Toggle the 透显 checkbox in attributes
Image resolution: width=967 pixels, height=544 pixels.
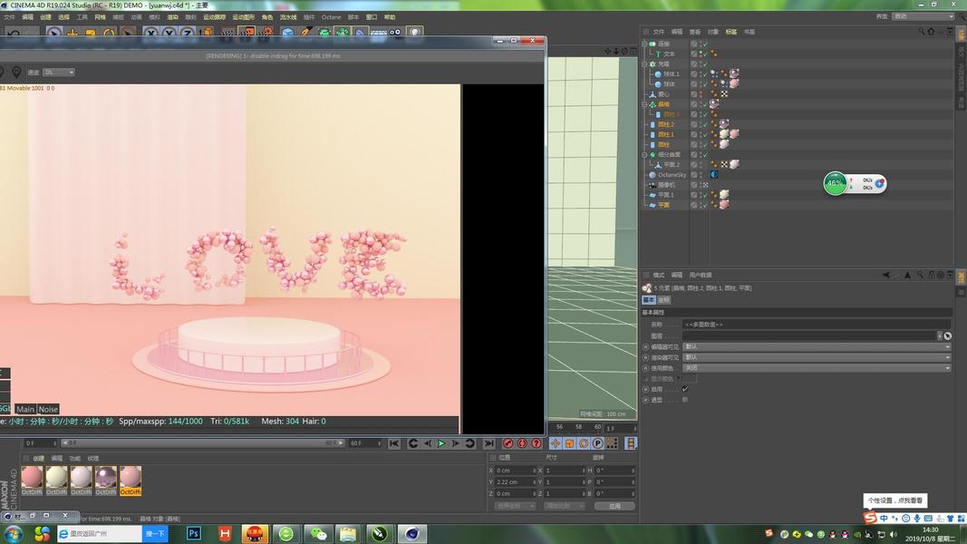click(685, 400)
